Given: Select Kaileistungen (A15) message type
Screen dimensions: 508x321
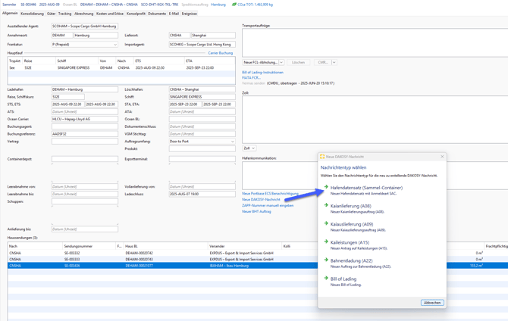Looking at the screenshot, I should point(350,242).
